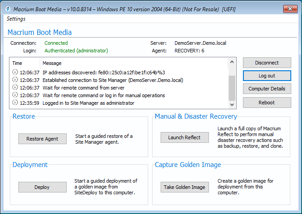This screenshot has height=214, width=302.
Task: Click the Time column header
Action: [25, 63]
